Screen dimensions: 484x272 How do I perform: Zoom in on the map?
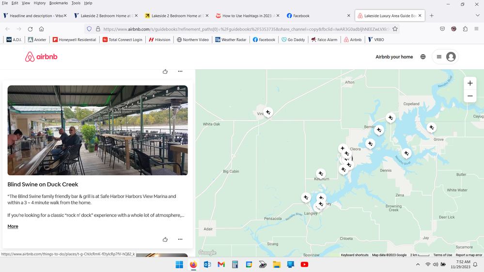click(469, 83)
